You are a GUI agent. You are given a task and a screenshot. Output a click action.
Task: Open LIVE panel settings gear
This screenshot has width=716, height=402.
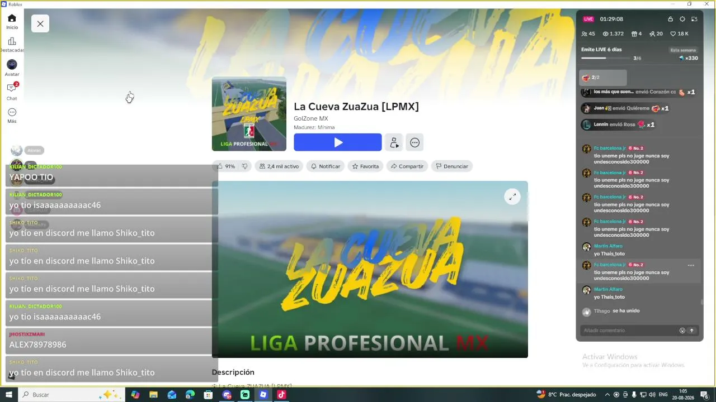(x=682, y=19)
